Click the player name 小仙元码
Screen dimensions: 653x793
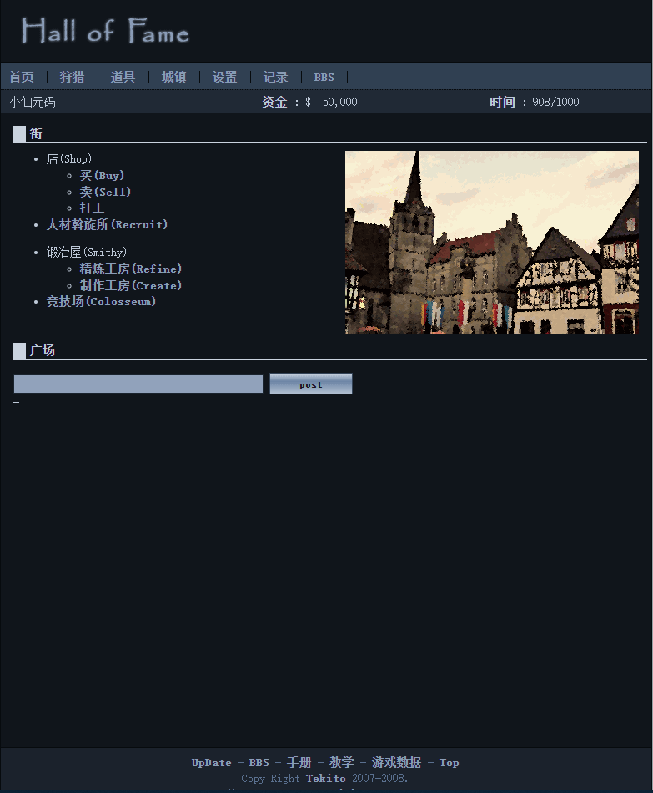click(32, 103)
